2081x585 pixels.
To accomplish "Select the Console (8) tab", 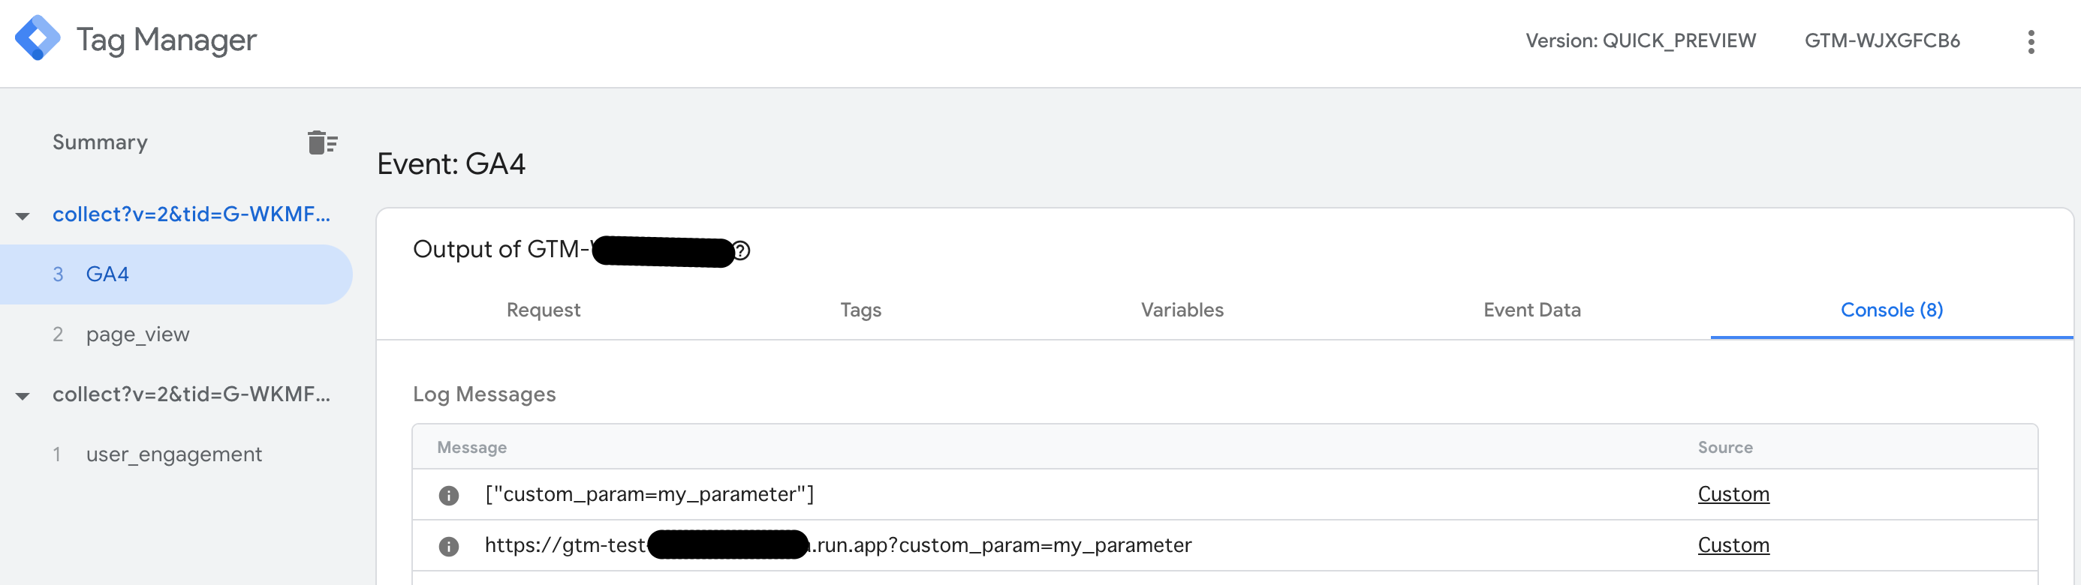I will (x=1891, y=310).
